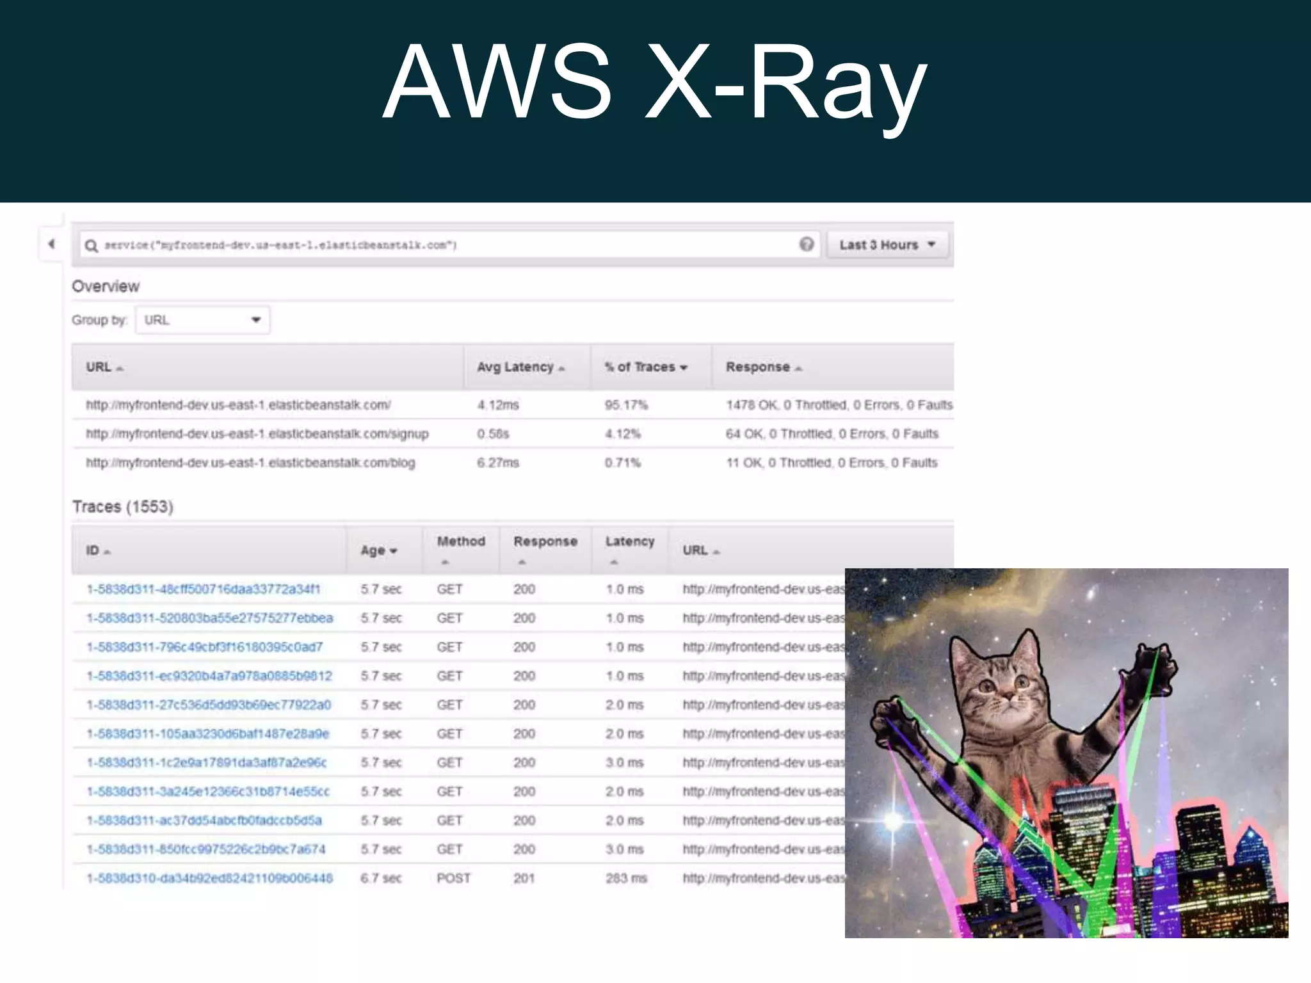
Task: Click the 201 response code cell
Action: pos(524,878)
